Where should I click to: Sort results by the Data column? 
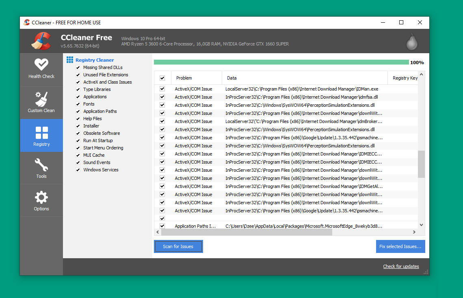[305, 78]
